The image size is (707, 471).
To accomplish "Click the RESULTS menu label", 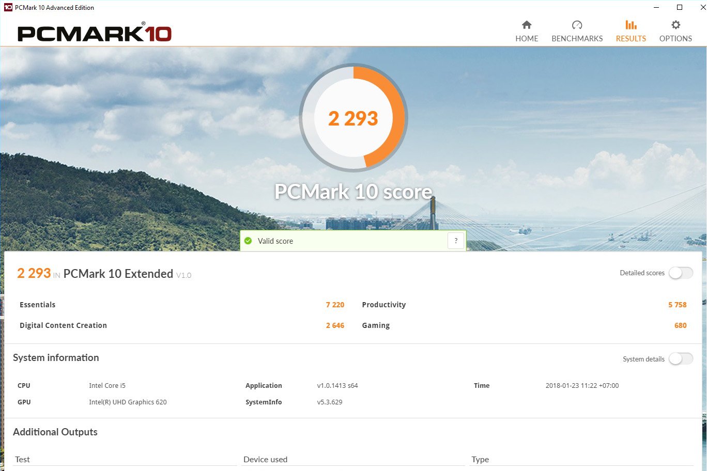I will pyautogui.click(x=631, y=39).
